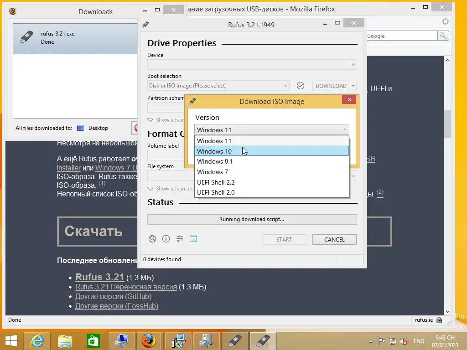Click the checksum checkmark icon
467x350 pixels.
(301, 86)
